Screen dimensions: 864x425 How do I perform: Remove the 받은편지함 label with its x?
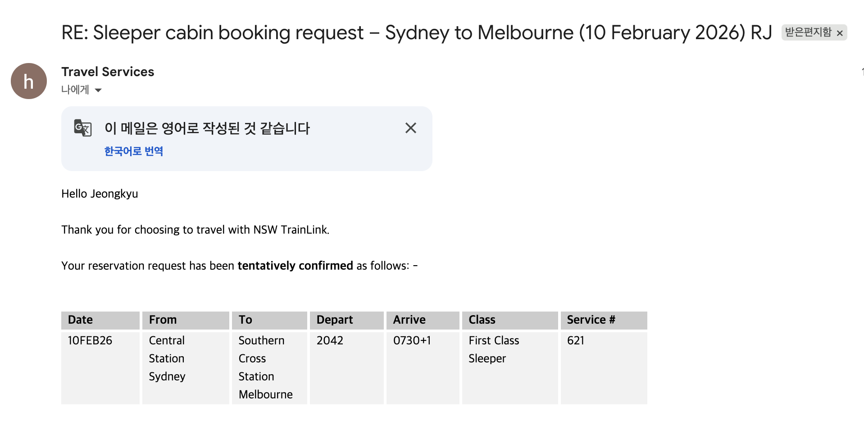tap(840, 33)
